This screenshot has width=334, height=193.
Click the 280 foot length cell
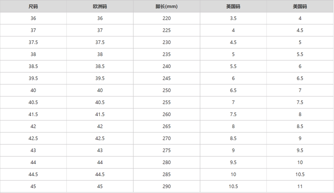pos(167,162)
